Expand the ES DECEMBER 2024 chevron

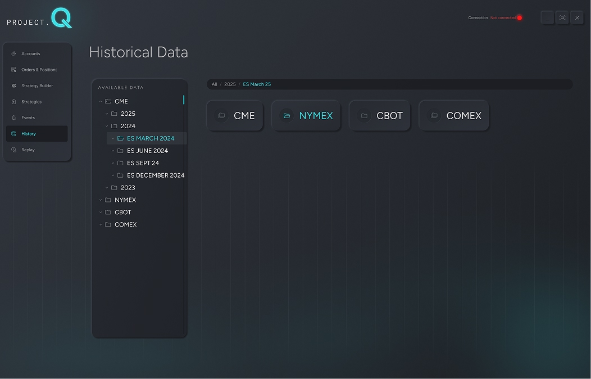click(113, 175)
